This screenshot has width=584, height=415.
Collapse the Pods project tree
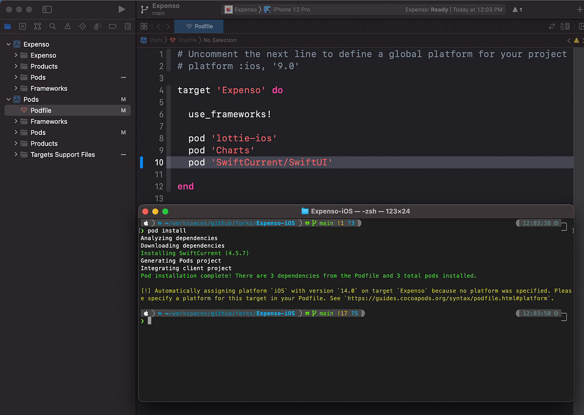8,99
